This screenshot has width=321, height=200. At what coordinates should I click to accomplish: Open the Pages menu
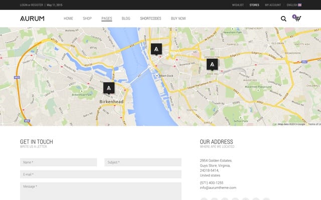[107, 18]
